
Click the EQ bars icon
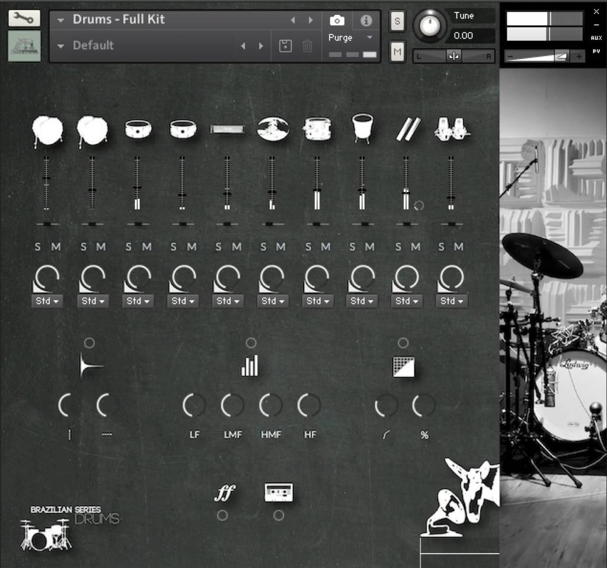[x=250, y=366]
